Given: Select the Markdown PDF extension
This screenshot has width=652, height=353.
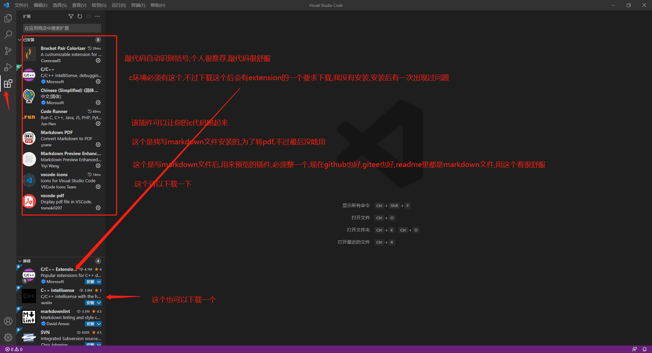Looking at the screenshot, I should pos(61,138).
